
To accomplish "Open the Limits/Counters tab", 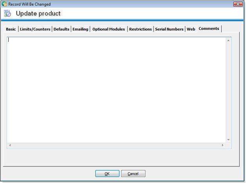I will [35, 29].
